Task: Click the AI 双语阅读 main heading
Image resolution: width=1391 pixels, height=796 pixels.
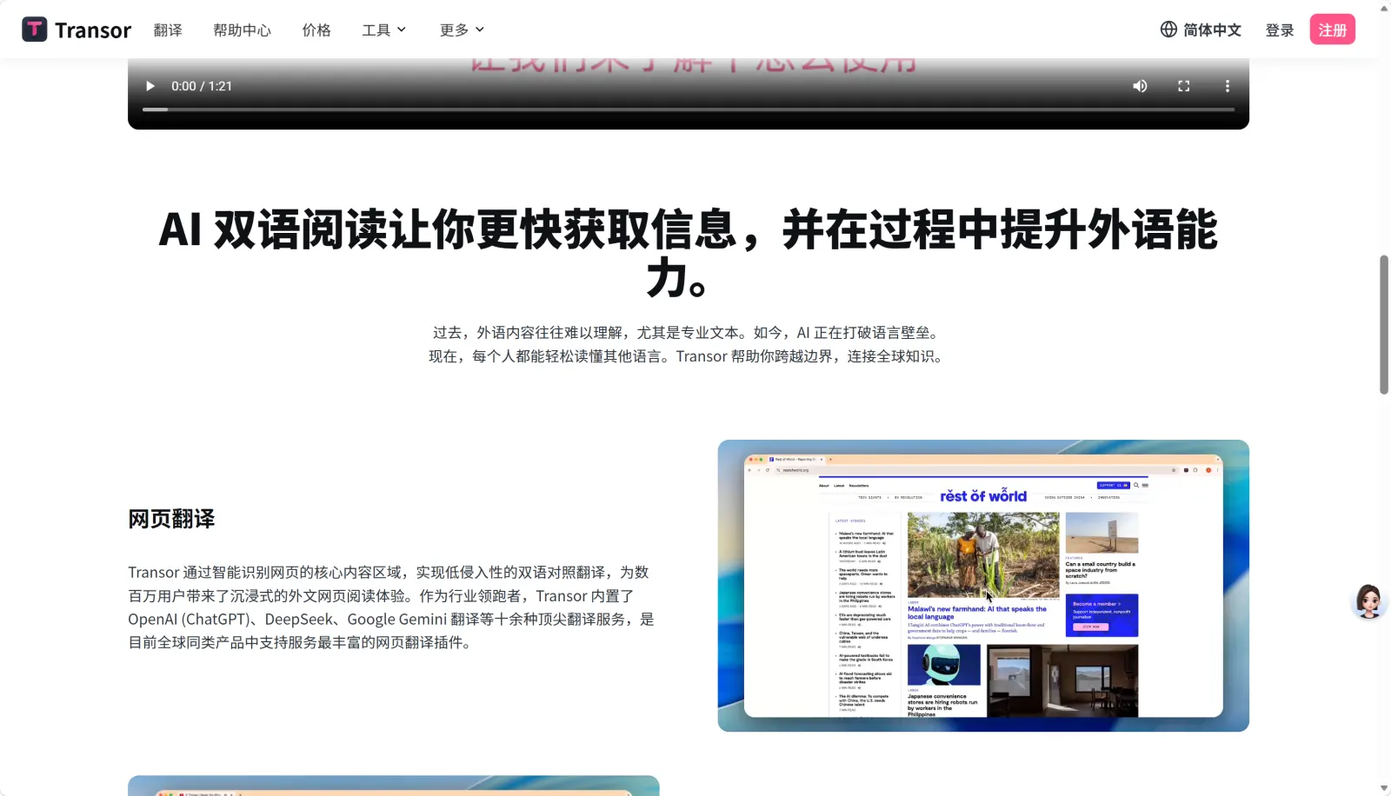Action: click(x=689, y=254)
